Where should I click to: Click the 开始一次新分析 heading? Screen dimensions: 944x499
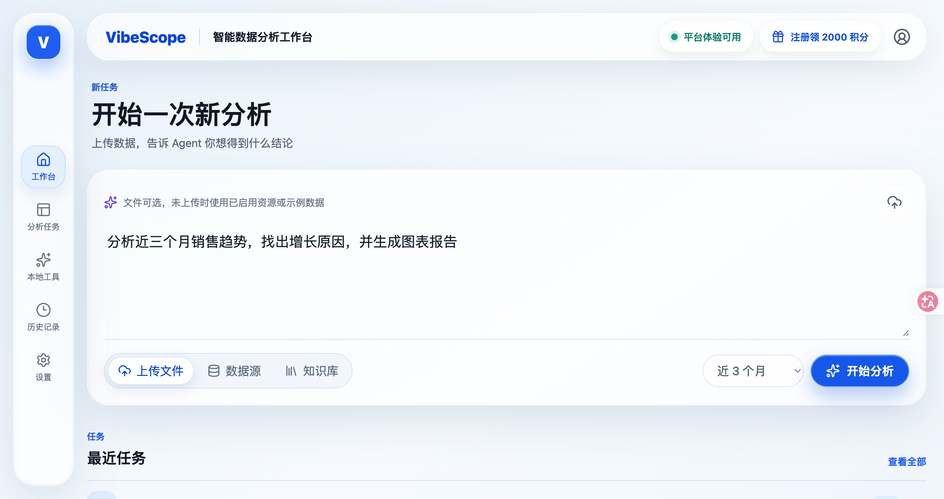(x=182, y=115)
